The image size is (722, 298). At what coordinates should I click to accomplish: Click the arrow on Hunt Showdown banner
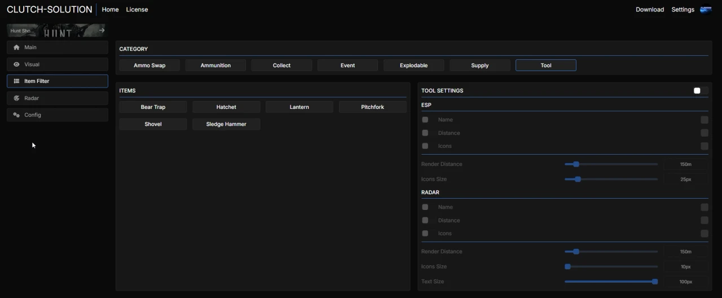click(x=102, y=30)
